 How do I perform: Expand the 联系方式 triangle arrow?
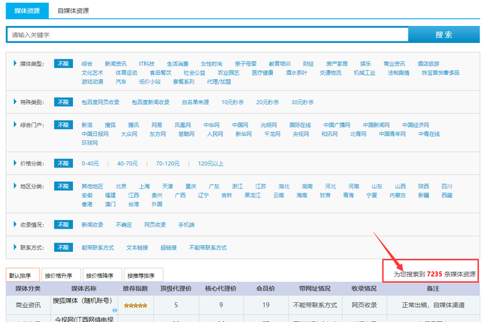click(15, 247)
